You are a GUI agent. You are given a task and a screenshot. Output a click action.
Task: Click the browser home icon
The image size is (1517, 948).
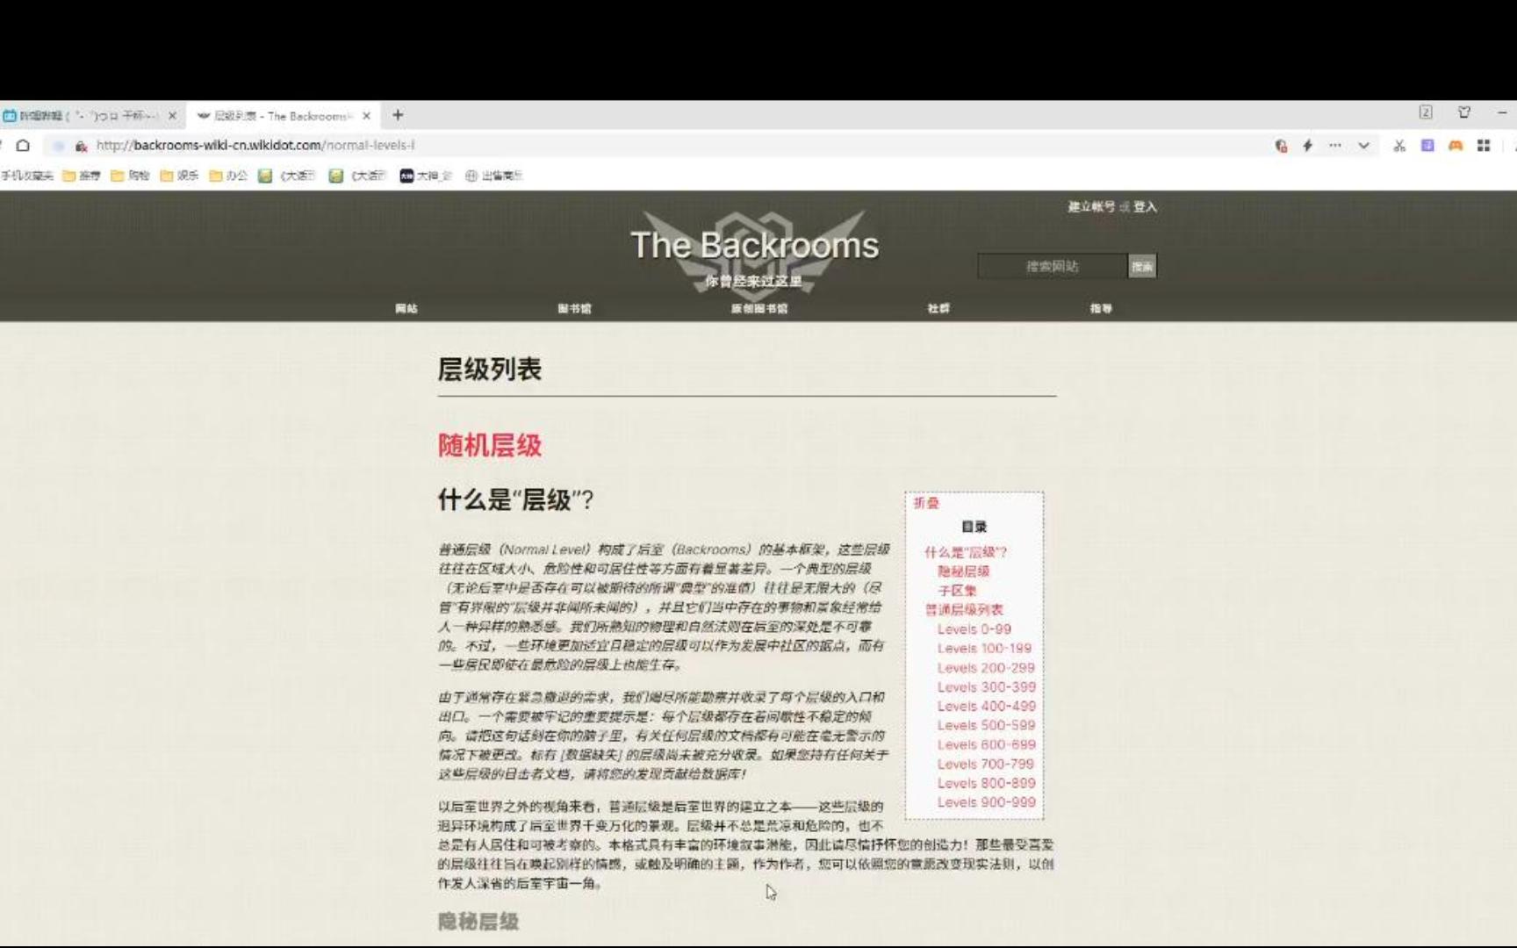point(24,146)
